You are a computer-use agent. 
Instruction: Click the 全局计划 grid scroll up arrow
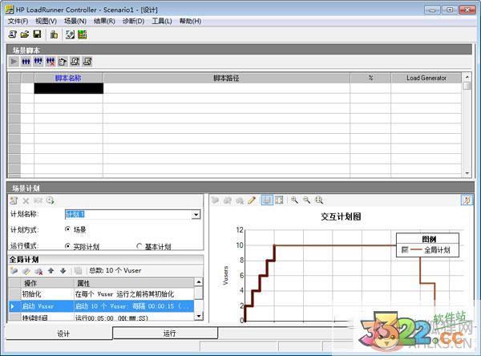click(199, 281)
